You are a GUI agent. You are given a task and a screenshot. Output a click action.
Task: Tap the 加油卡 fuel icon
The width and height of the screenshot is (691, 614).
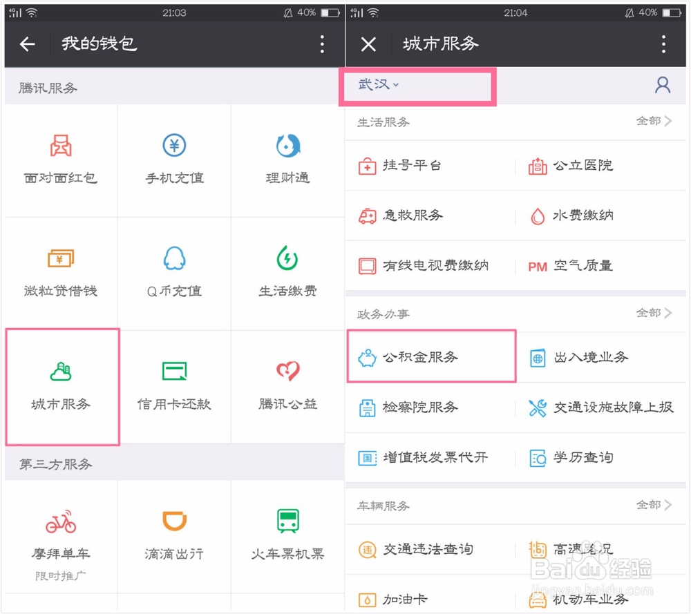click(367, 600)
